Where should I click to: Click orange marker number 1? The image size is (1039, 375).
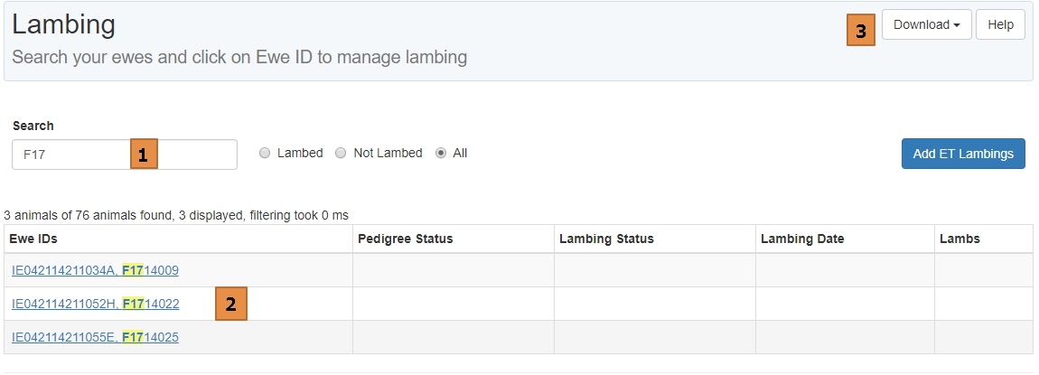click(145, 155)
